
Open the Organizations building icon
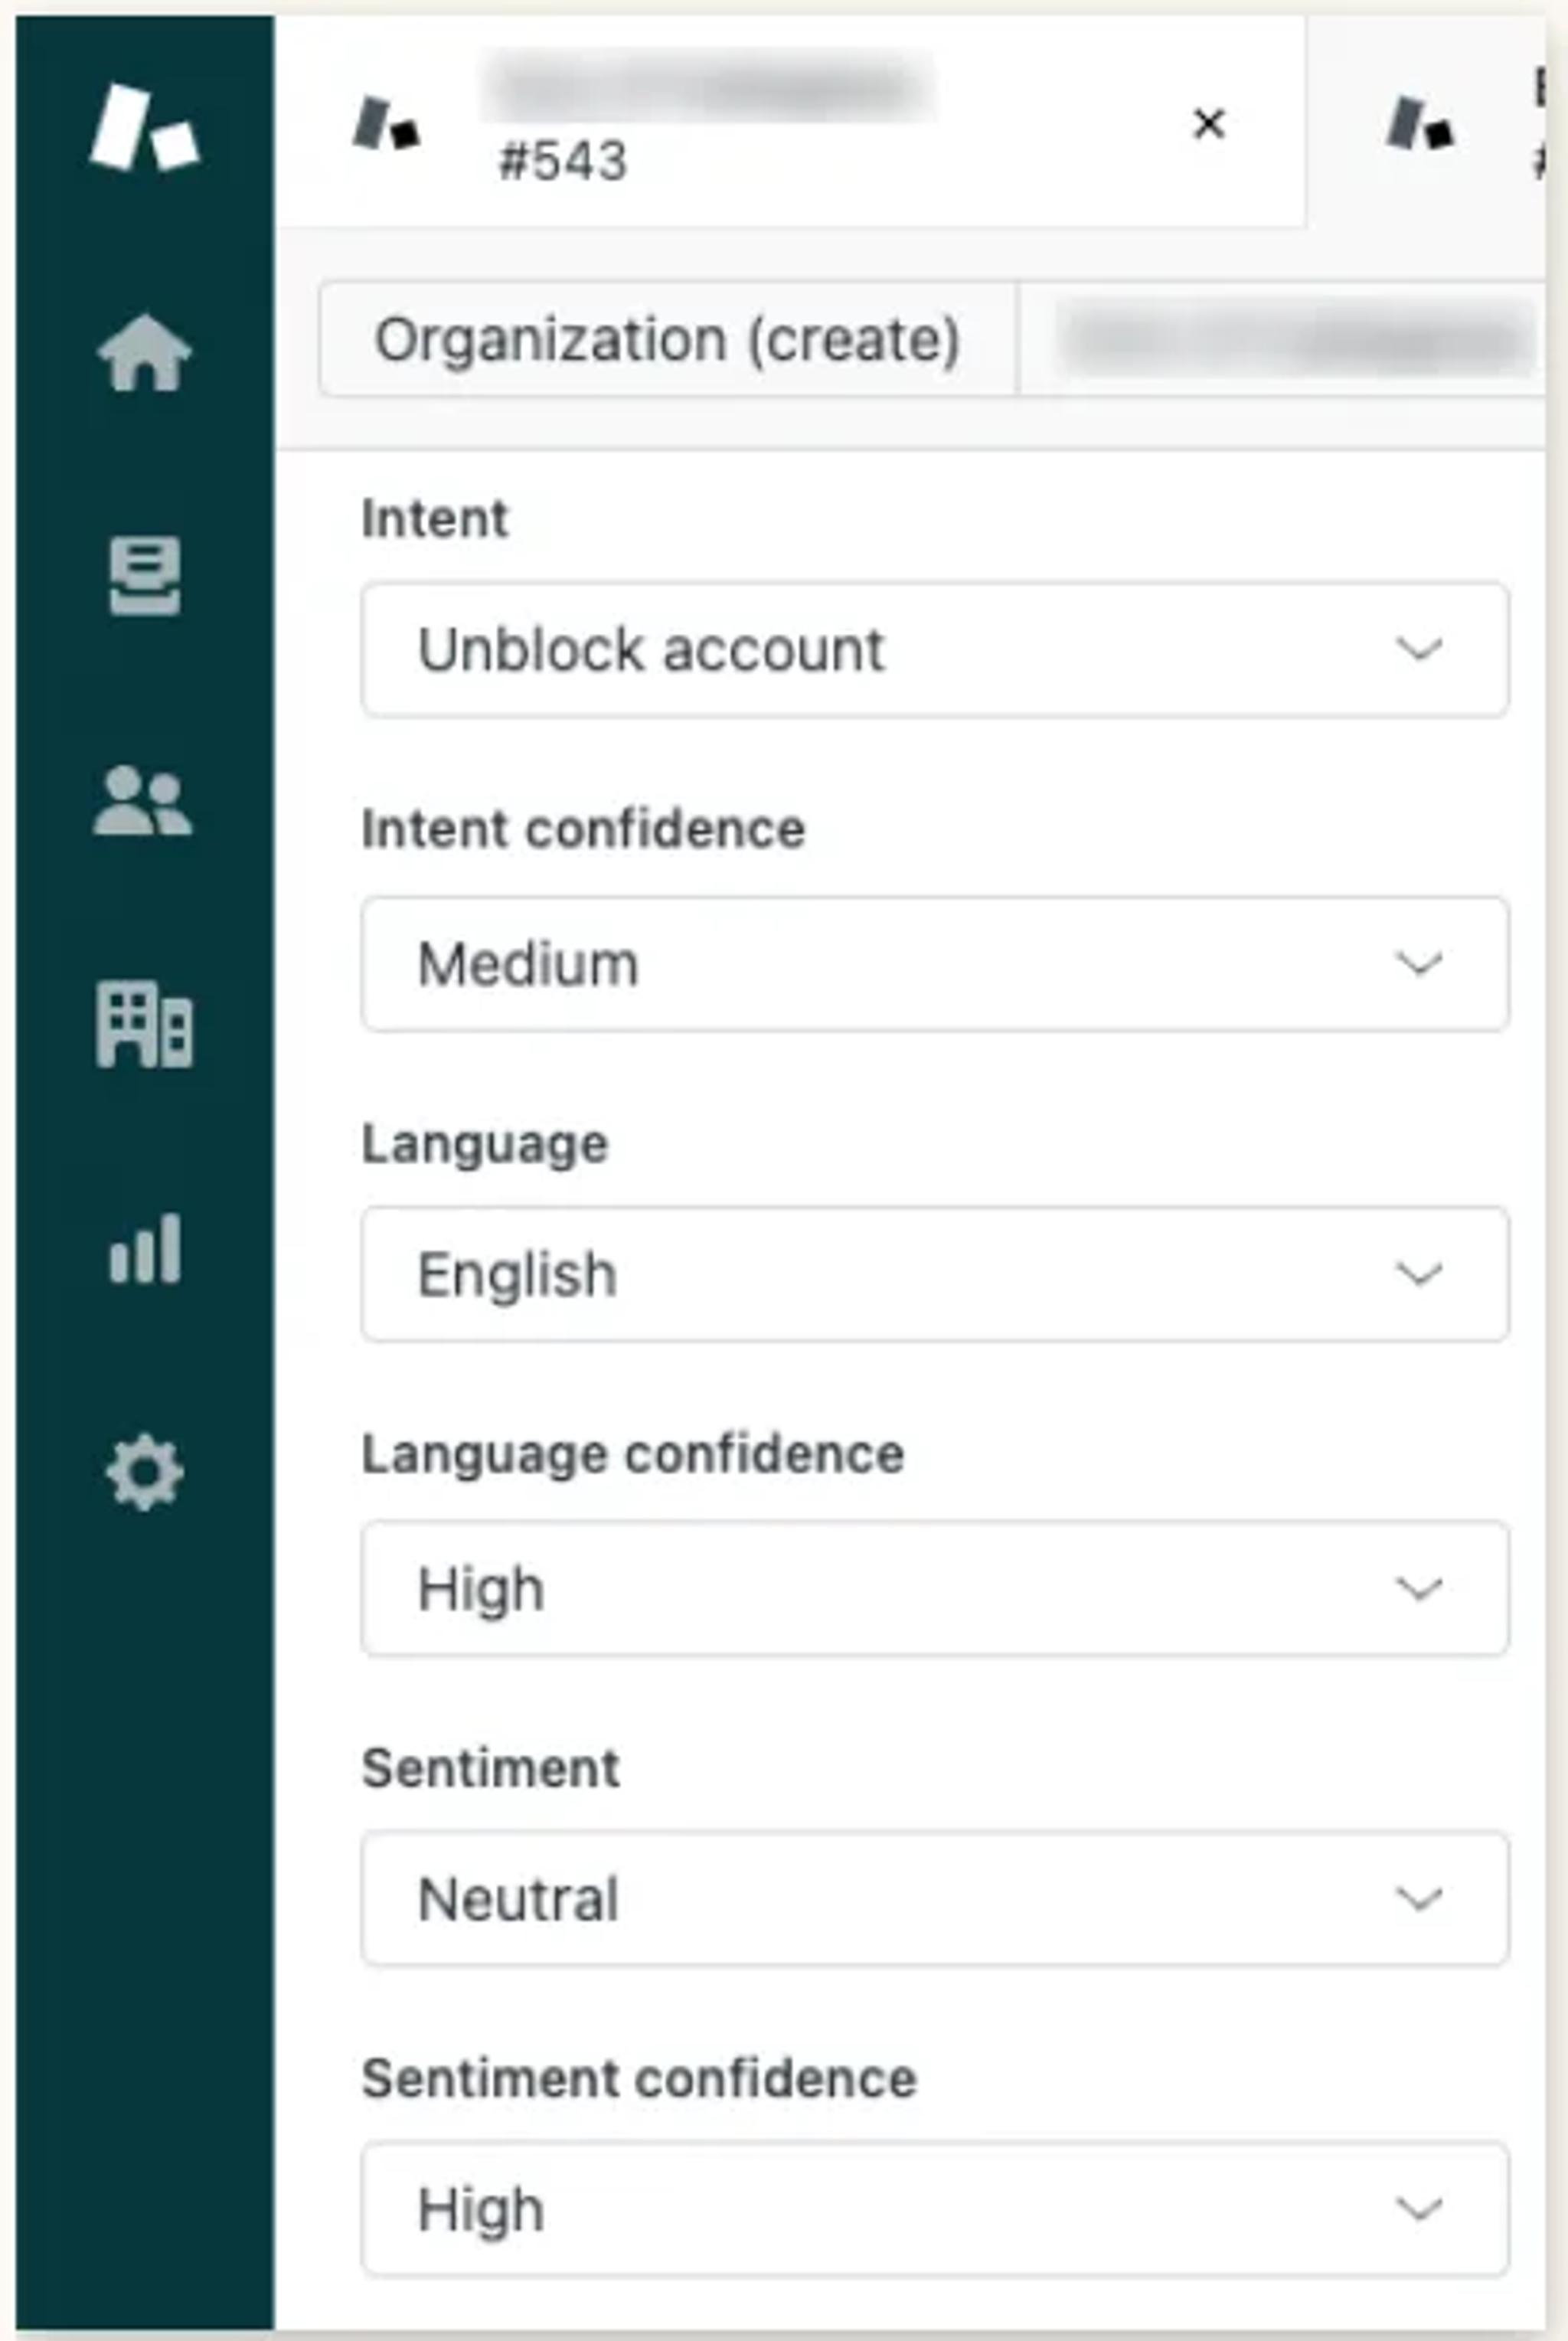(x=144, y=1025)
